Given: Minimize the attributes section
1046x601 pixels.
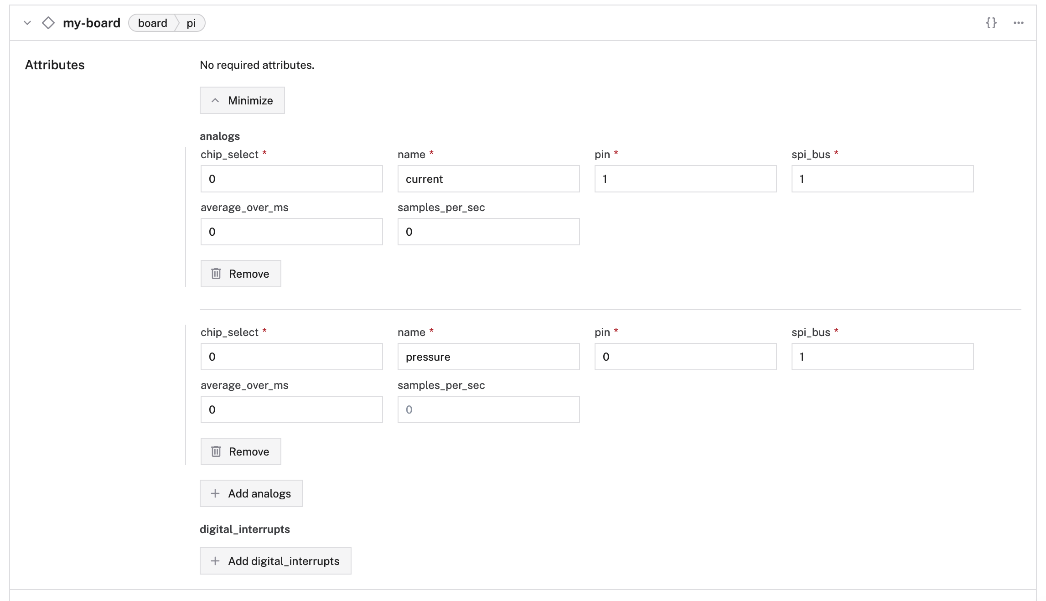Looking at the screenshot, I should point(242,100).
